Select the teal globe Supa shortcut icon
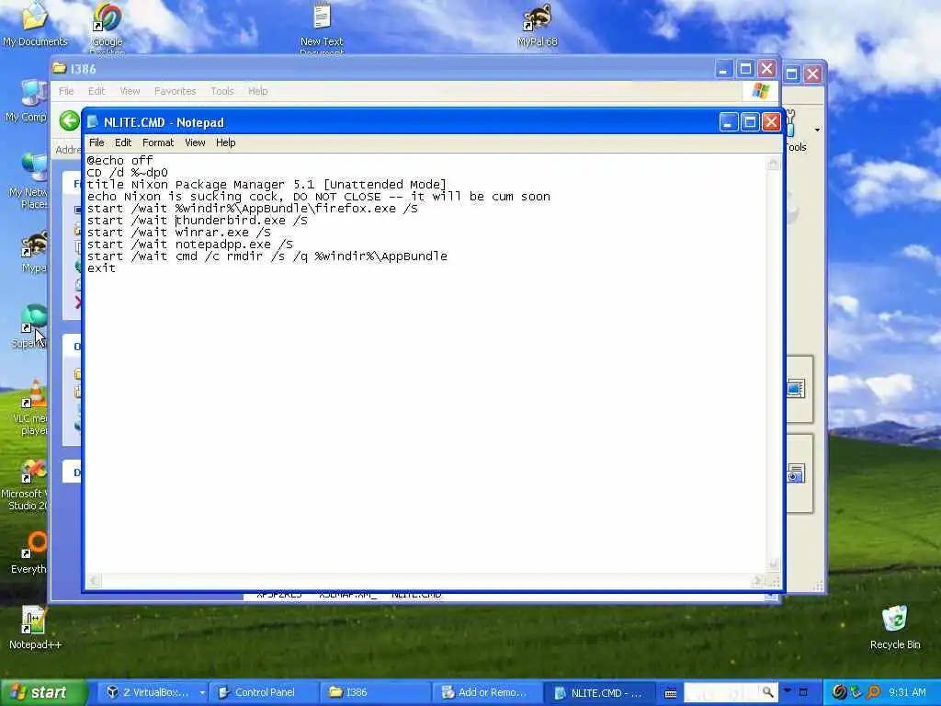The width and height of the screenshot is (941, 706). point(31,326)
